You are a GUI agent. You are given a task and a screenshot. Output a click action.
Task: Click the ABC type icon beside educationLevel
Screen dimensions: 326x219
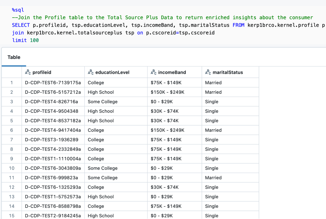coord(90,72)
